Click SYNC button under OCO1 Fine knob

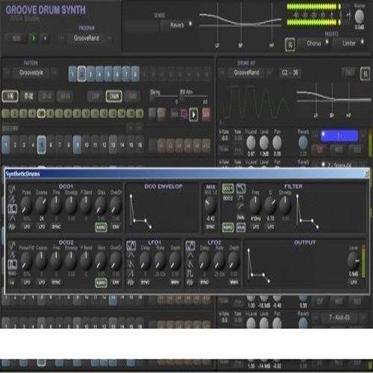pyautogui.click(x=56, y=227)
